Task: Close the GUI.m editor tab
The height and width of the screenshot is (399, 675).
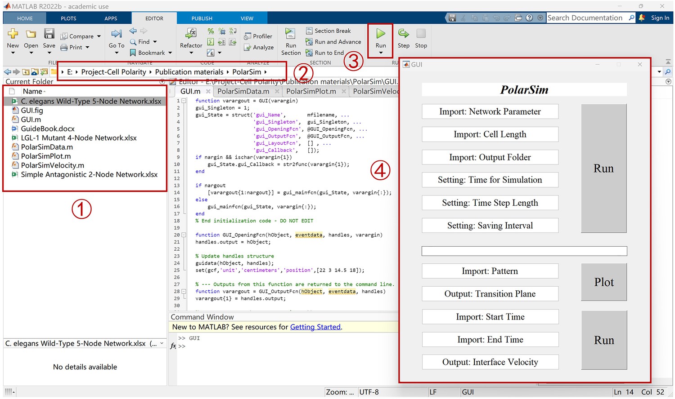Action: coord(208,91)
